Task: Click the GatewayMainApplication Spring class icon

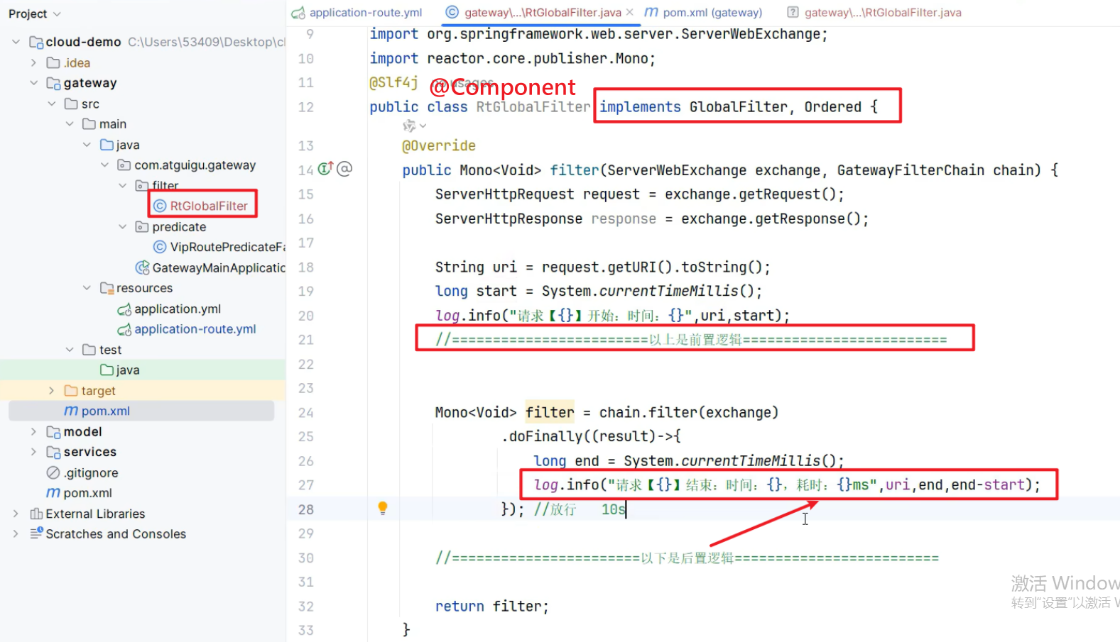Action: pyautogui.click(x=142, y=267)
